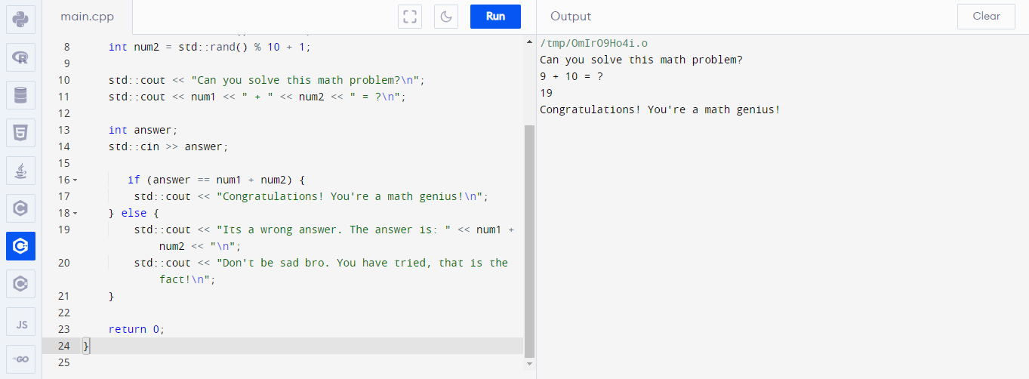Click the 'int num2 = std::rand()' line
The height and width of the screenshot is (379, 1029).
point(210,47)
